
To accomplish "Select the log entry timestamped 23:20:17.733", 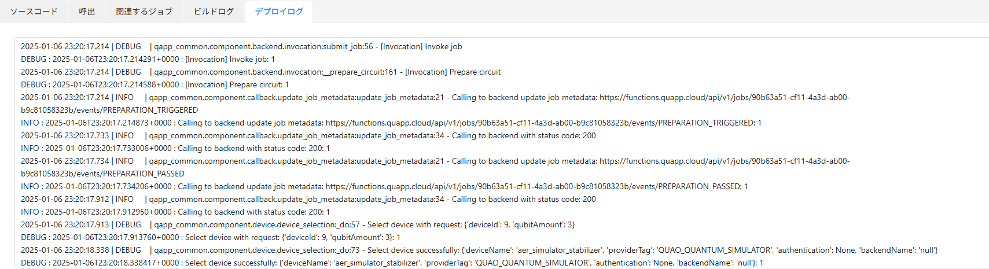I will (308, 136).
